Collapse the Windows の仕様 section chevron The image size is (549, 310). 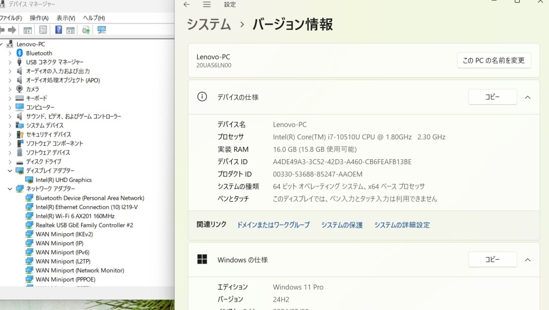point(528,260)
